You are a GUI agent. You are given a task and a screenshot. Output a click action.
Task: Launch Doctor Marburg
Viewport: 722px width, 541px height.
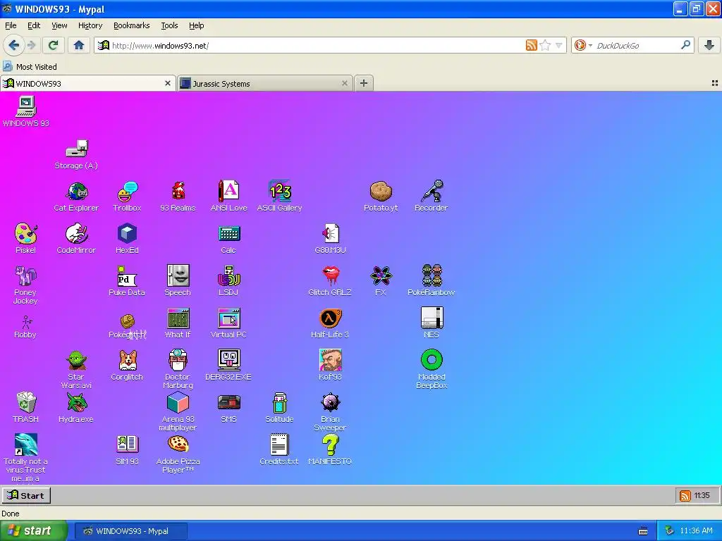pos(178,360)
